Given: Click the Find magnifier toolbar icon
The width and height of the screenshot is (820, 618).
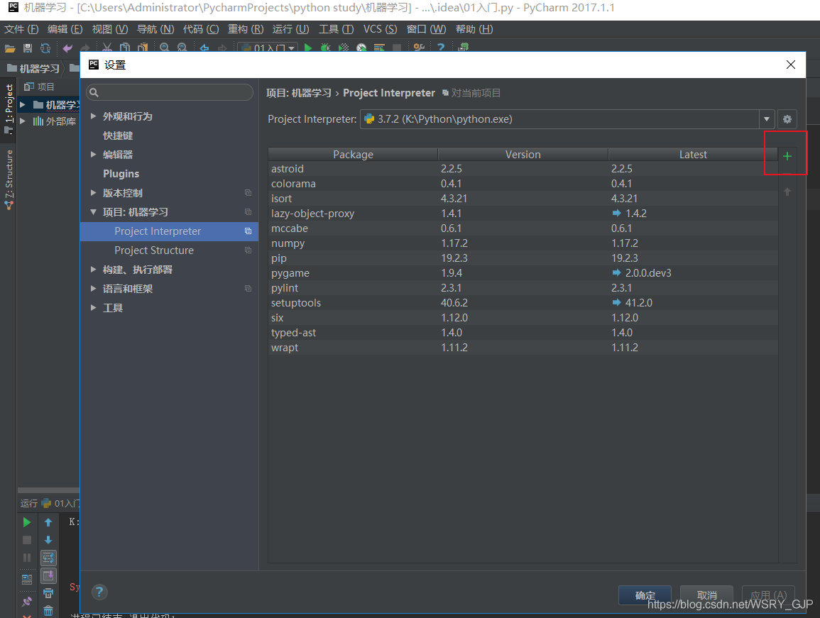Looking at the screenshot, I should [165, 48].
